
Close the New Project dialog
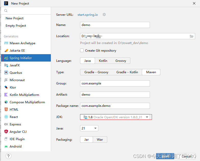194,3
